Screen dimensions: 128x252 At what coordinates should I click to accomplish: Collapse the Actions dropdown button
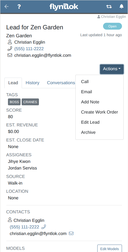coord(112,69)
